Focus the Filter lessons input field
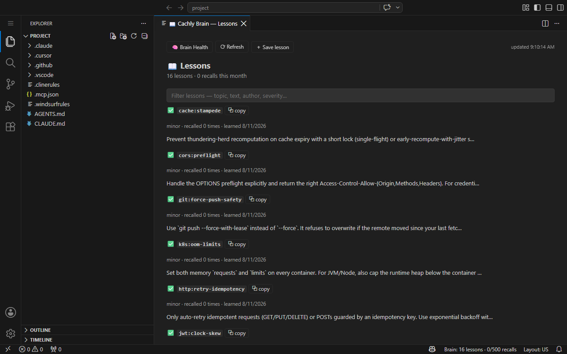567x354 pixels. 361,96
